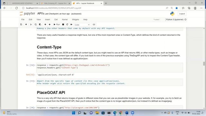This screenshot has width=206, height=116.
Task: Click the kernel idle circle indicator
Action: tap(185, 19)
